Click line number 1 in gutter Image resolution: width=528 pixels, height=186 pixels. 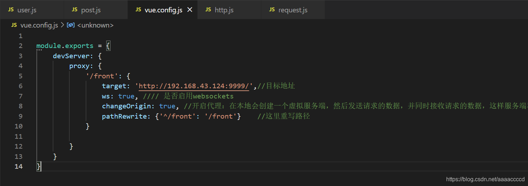[x=21, y=36]
